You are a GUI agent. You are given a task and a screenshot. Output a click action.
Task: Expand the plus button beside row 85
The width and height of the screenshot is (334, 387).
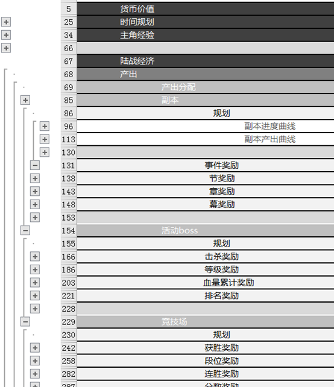point(25,100)
